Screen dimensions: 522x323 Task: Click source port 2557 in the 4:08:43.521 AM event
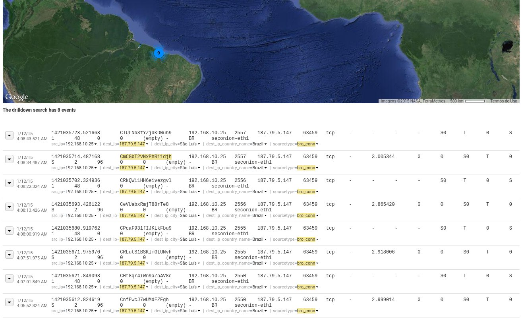pyautogui.click(x=240, y=133)
